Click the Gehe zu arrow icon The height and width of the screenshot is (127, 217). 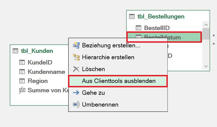coord(76,93)
